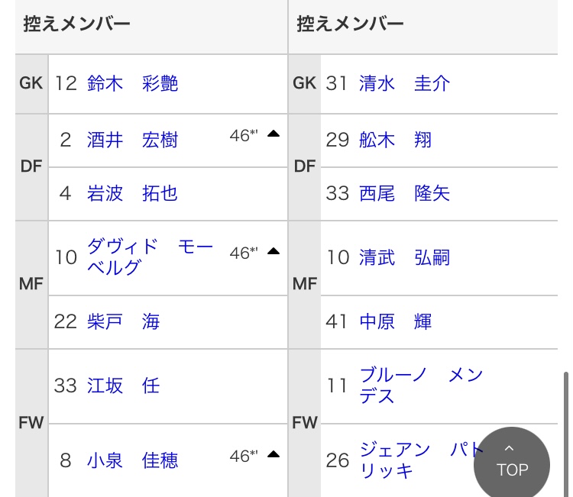Screen dimensions: 573x497
Task: Select player 小泉 佳穂
Action: point(132,460)
